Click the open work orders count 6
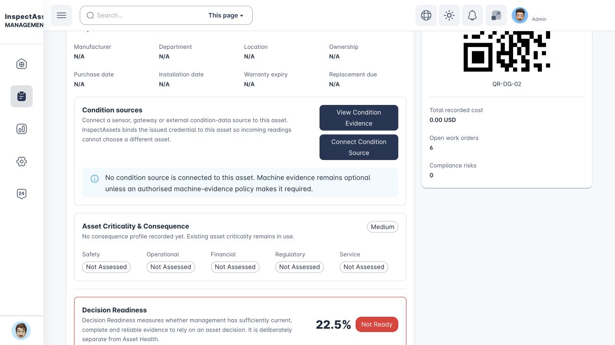The image size is (615, 345). click(x=431, y=148)
